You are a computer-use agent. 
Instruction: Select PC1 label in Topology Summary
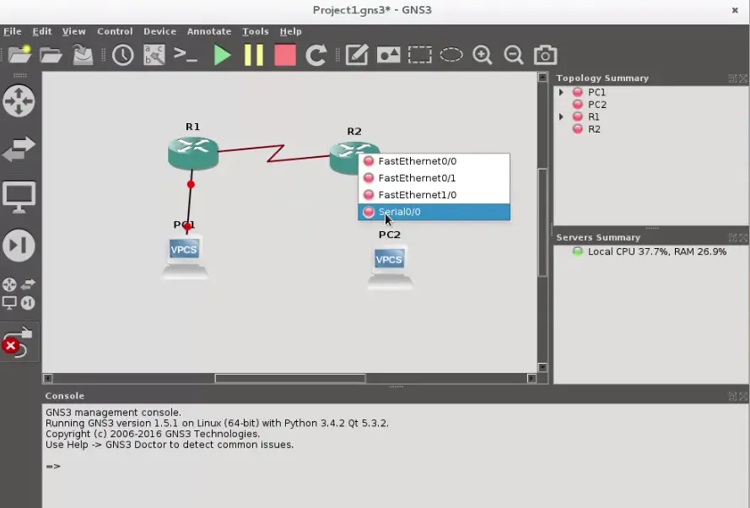(x=596, y=92)
